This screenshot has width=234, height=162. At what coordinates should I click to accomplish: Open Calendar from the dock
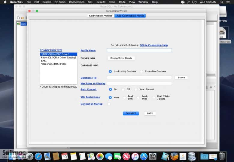(x=65, y=157)
